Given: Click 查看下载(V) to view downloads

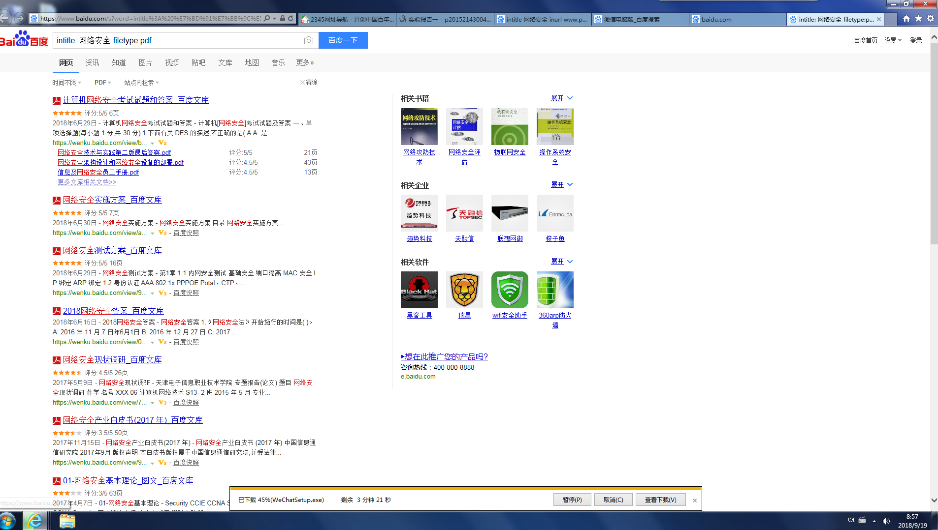Looking at the screenshot, I should (x=661, y=500).
